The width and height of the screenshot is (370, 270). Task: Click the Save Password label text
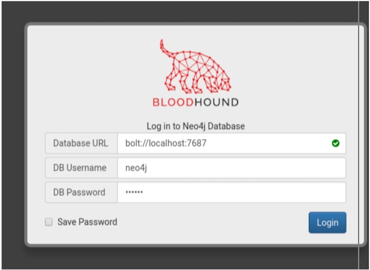[87, 222]
